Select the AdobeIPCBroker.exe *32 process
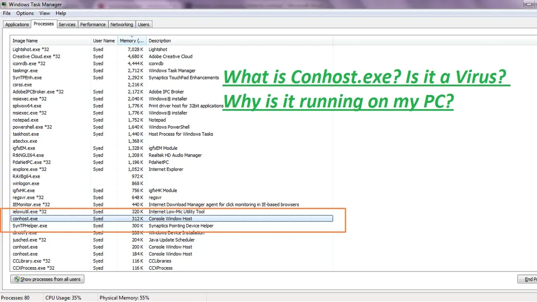This screenshot has height=302, width=537. click(172, 92)
